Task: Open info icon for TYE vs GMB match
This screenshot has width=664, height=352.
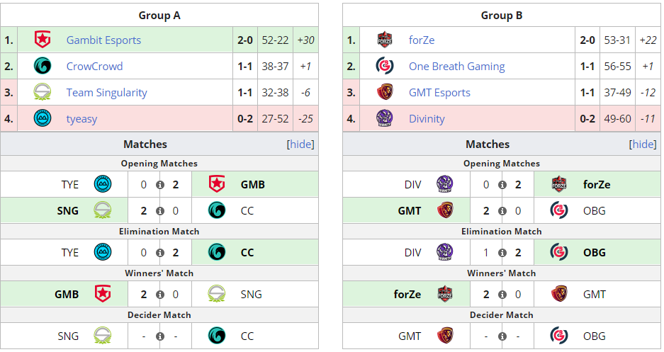Action: tap(159, 185)
